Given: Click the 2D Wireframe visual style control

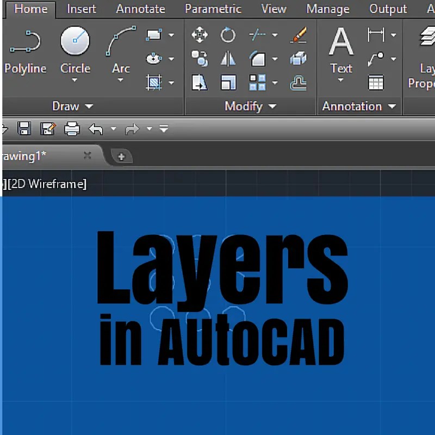Looking at the screenshot, I should [x=47, y=184].
